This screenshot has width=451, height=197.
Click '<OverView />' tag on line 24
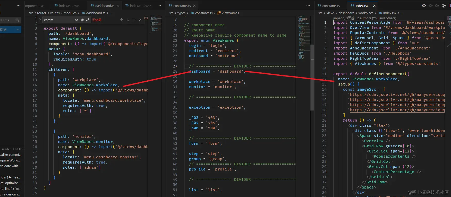pos(376,141)
